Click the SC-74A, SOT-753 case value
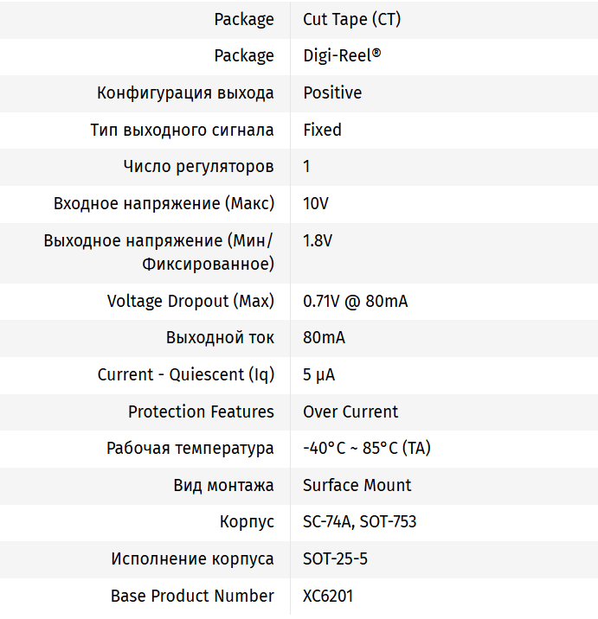Image resolution: width=598 pixels, height=619 pixels. 359,522
